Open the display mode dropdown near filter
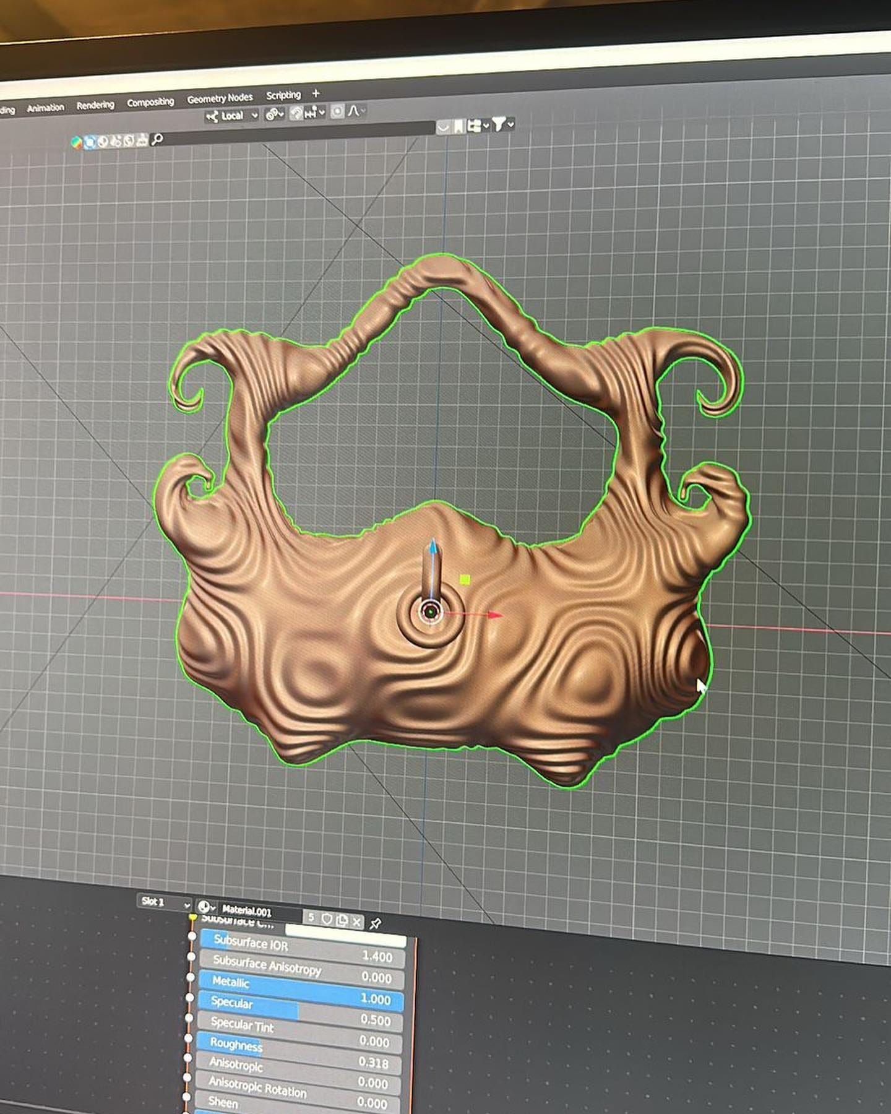Viewport: 891px width, 1114px height. coord(478,126)
